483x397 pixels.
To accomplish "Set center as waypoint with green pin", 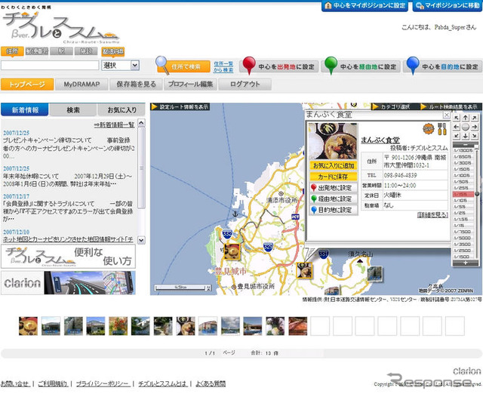I will 361,66.
